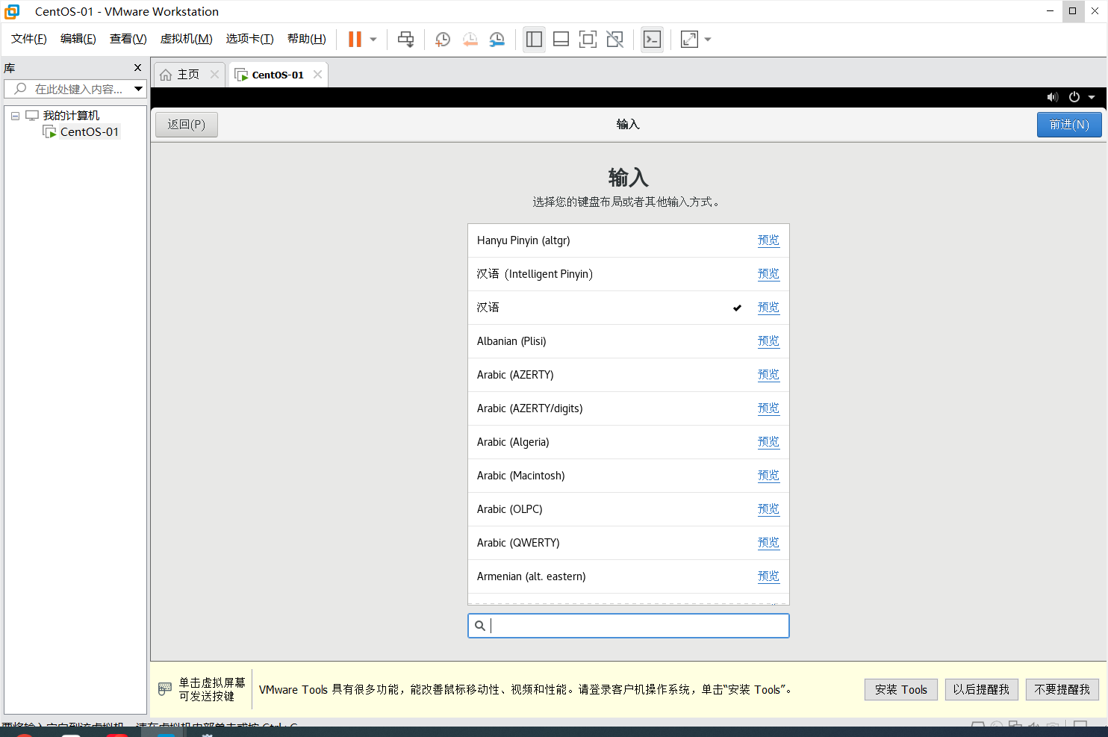
Task: Select the checked 汉语 layout row
Action: tap(628, 308)
